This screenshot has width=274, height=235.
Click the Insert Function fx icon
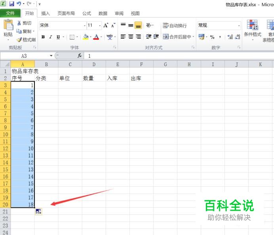tap(80, 56)
